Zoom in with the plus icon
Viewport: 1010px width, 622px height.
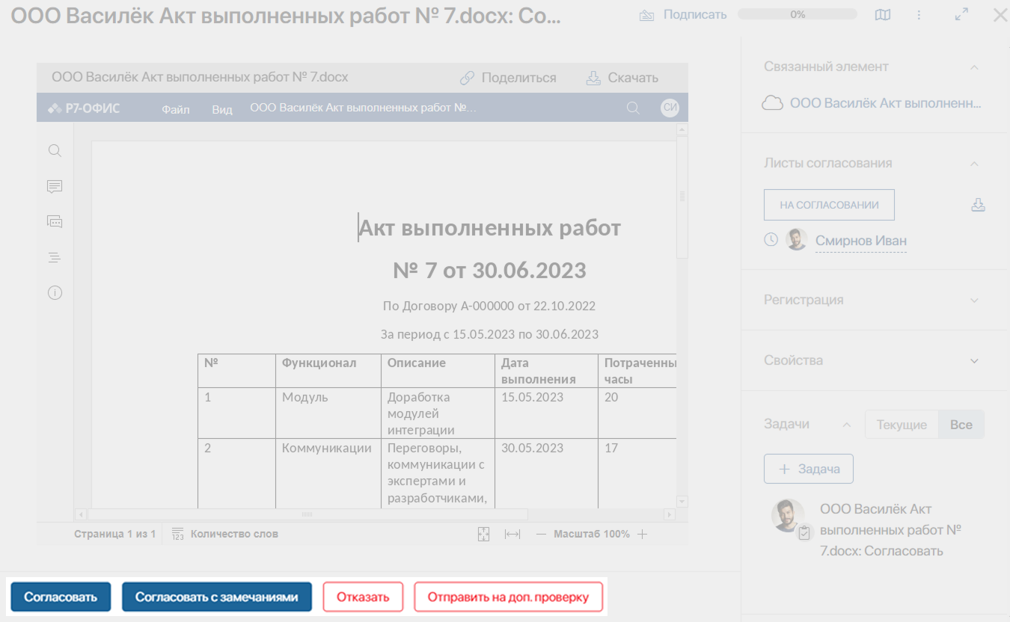(x=642, y=534)
